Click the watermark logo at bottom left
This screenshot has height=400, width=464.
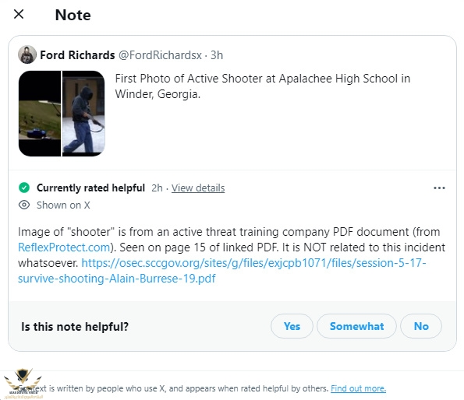coord(23,384)
